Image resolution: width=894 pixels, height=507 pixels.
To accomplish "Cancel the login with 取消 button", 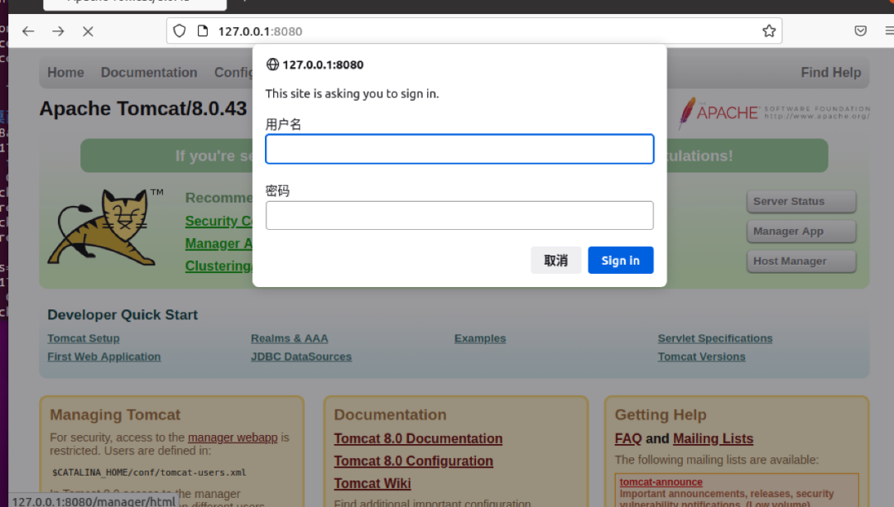I will click(556, 261).
